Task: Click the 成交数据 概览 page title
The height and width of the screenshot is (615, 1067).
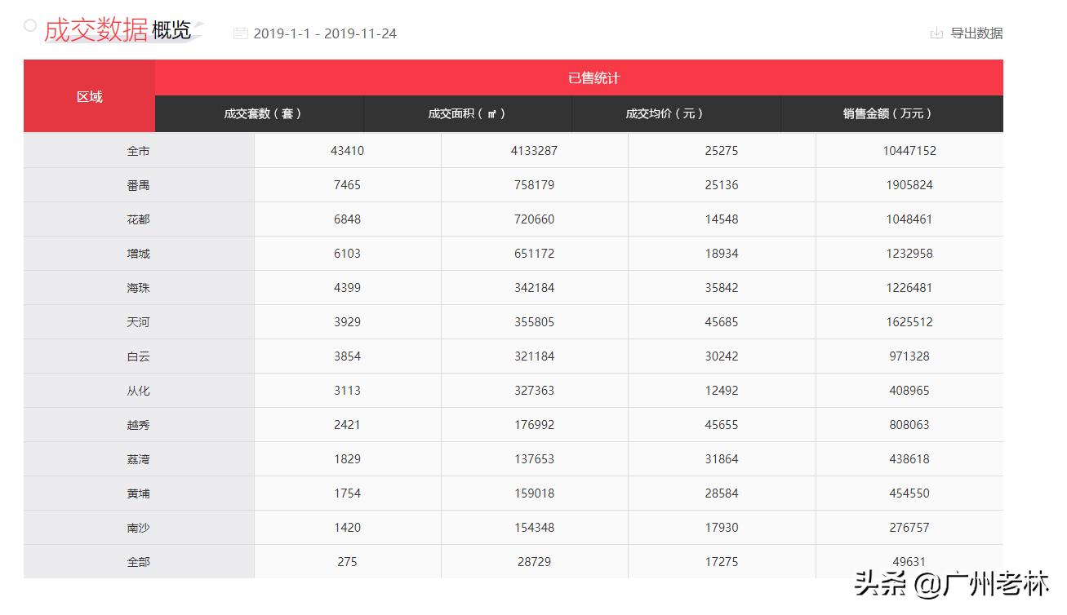Action: tap(118, 30)
